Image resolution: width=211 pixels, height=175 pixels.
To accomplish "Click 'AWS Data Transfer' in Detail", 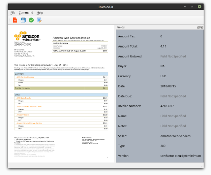I will tap(24, 98).
